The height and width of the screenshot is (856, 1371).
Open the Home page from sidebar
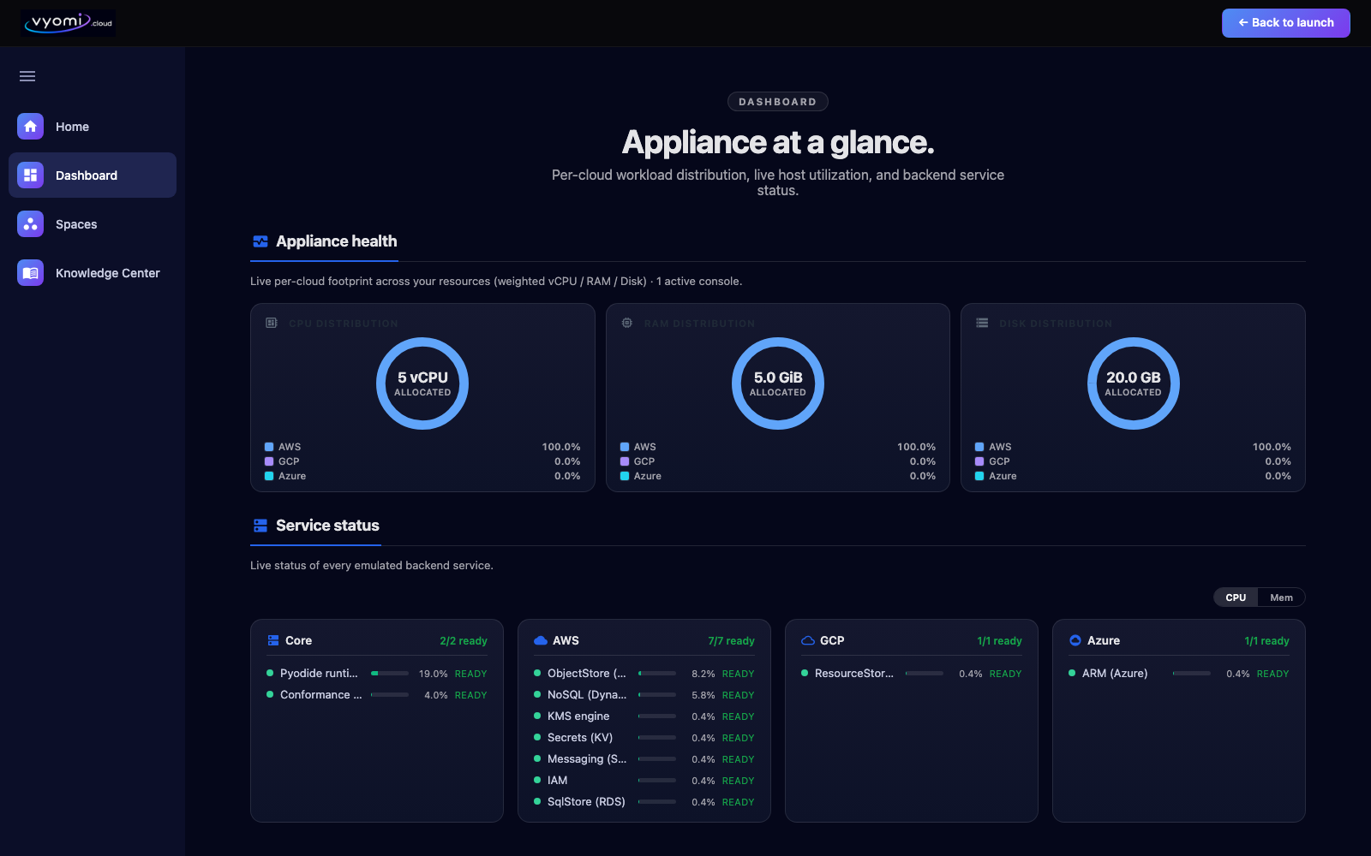point(93,127)
